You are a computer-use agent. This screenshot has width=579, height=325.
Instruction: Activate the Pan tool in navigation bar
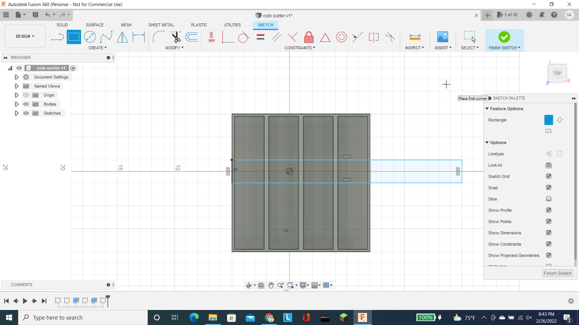point(271,285)
